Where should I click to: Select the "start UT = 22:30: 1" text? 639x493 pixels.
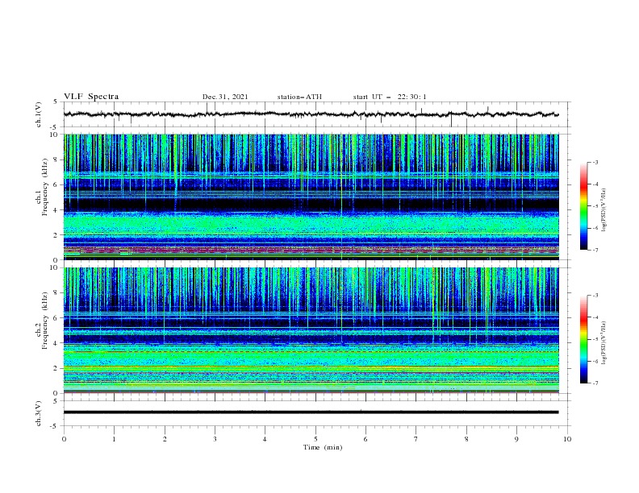click(390, 97)
